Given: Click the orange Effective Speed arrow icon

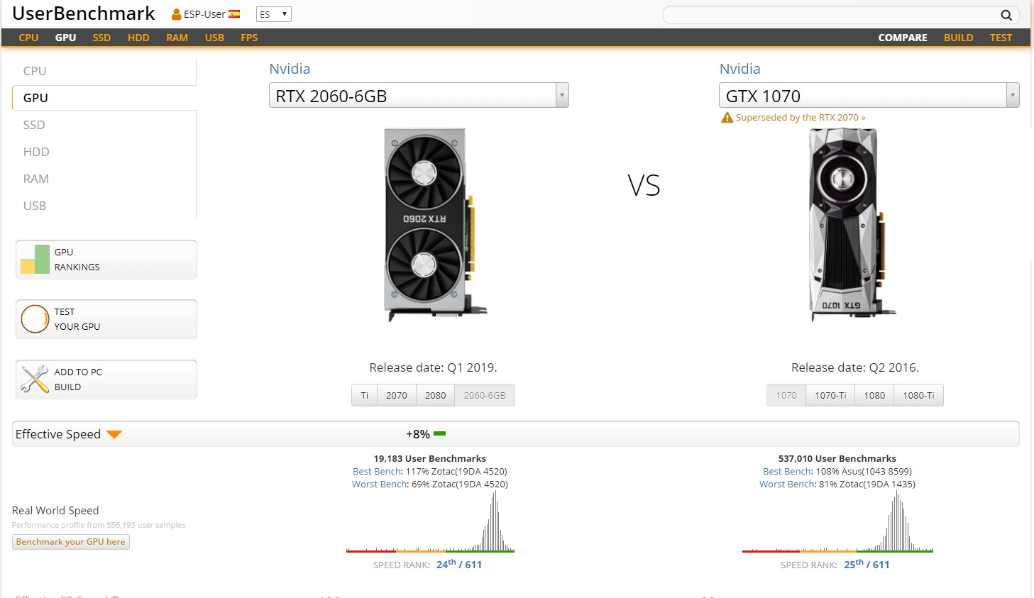Looking at the screenshot, I should tap(114, 434).
